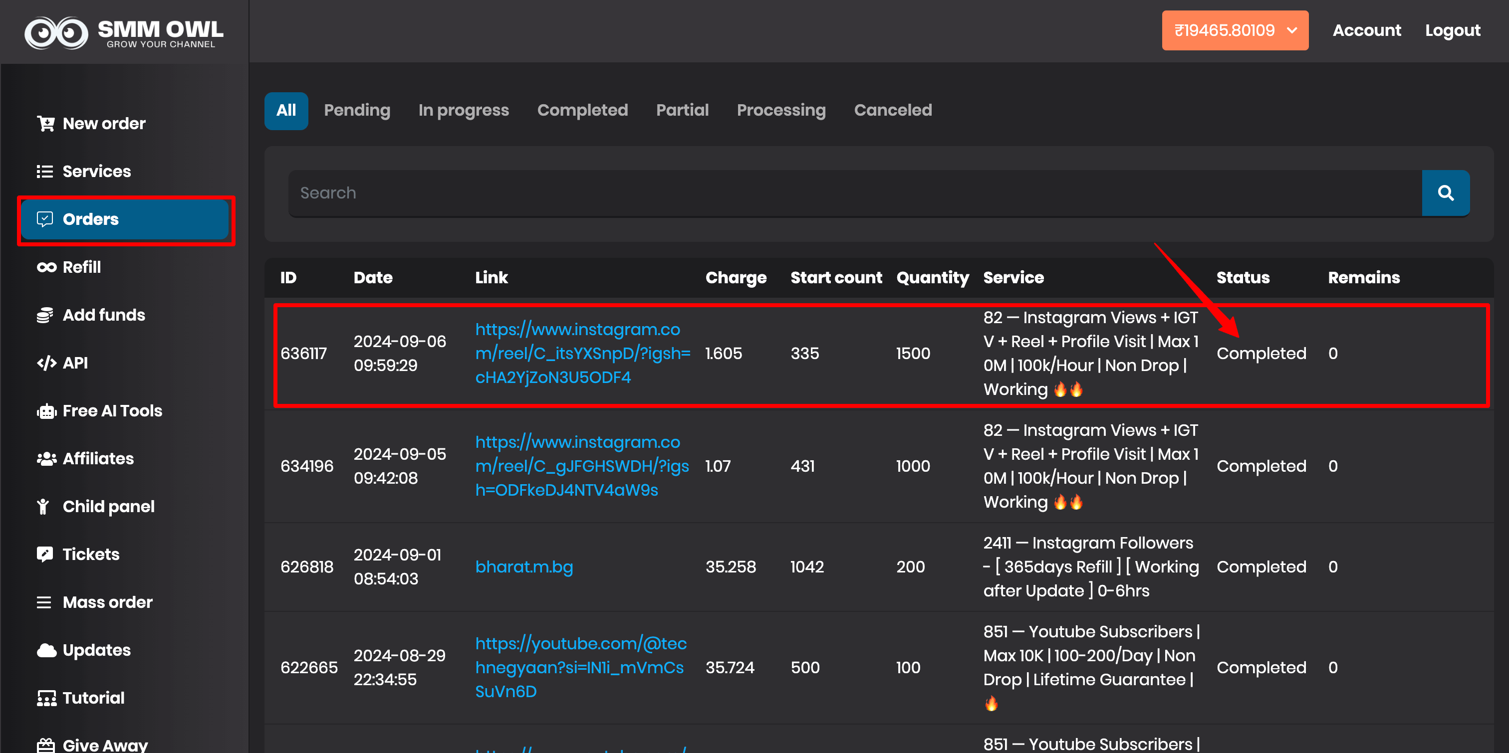Open Mass order via its icon
The width and height of the screenshot is (1509, 753).
click(45, 602)
